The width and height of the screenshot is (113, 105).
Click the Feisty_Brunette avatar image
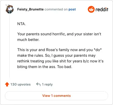pos(10,9)
